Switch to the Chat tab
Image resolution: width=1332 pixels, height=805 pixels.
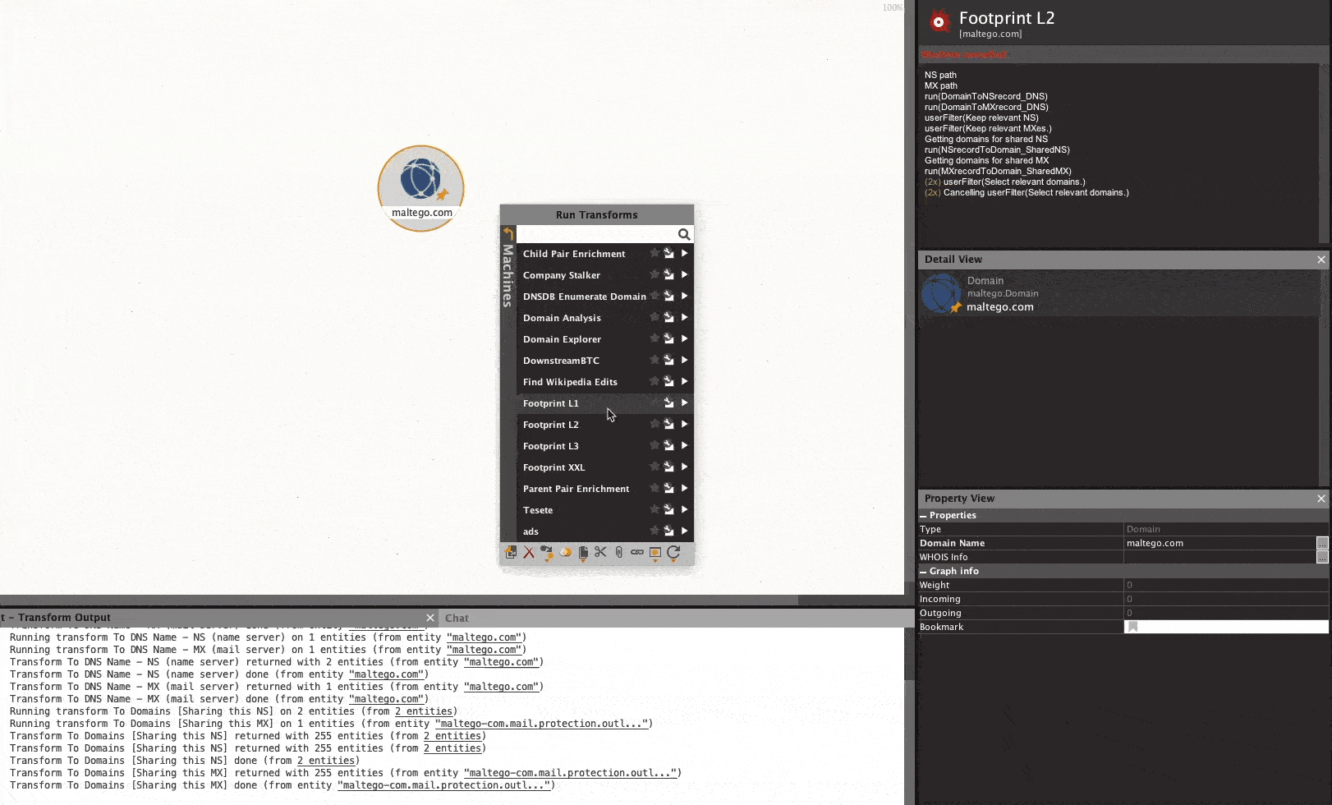[x=457, y=619]
